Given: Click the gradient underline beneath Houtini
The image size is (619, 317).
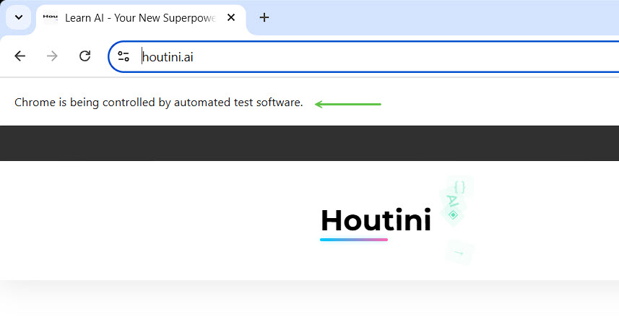Looking at the screenshot, I should coord(354,240).
